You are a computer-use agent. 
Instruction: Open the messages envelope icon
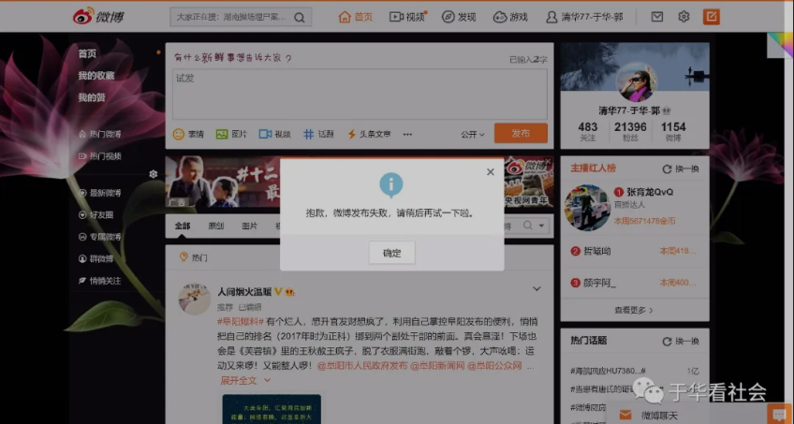click(656, 17)
